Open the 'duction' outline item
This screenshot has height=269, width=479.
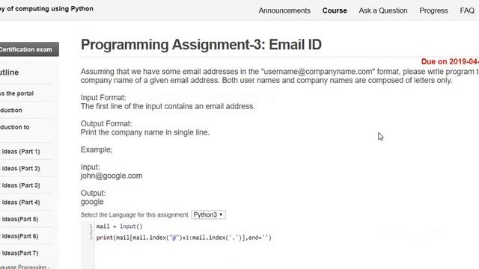point(11,110)
